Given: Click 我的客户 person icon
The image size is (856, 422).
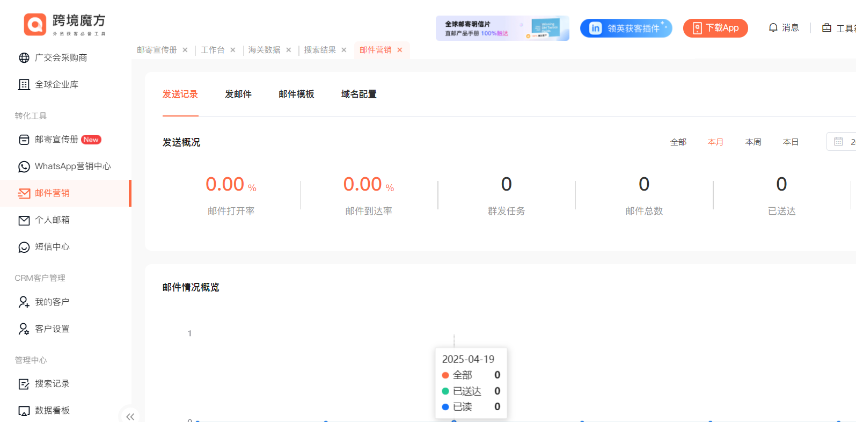Looking at the screenshot, I should coord(24,302).
